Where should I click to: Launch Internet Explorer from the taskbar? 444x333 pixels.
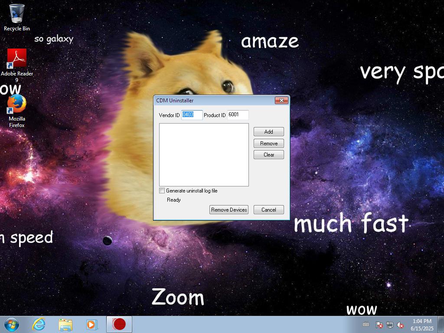tap(39, 324)
